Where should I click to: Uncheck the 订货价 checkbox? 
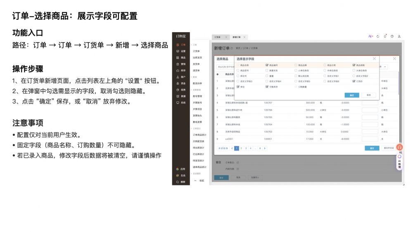point(354,81)
